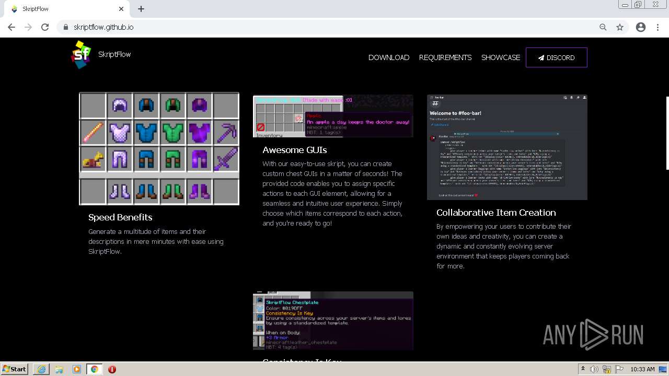Viewport: 669px width, 376px height.
Task: Open the foo-bar Discord channel screenshot
Action: click(507, 147)
